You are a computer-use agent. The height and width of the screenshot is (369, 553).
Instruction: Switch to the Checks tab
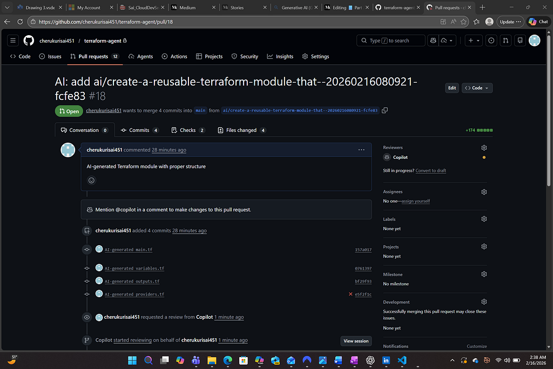click(x=188, y=130)
